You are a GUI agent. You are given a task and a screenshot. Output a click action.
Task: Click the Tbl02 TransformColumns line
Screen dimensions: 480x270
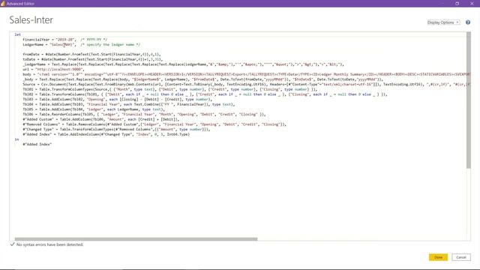tap(205, 94)
